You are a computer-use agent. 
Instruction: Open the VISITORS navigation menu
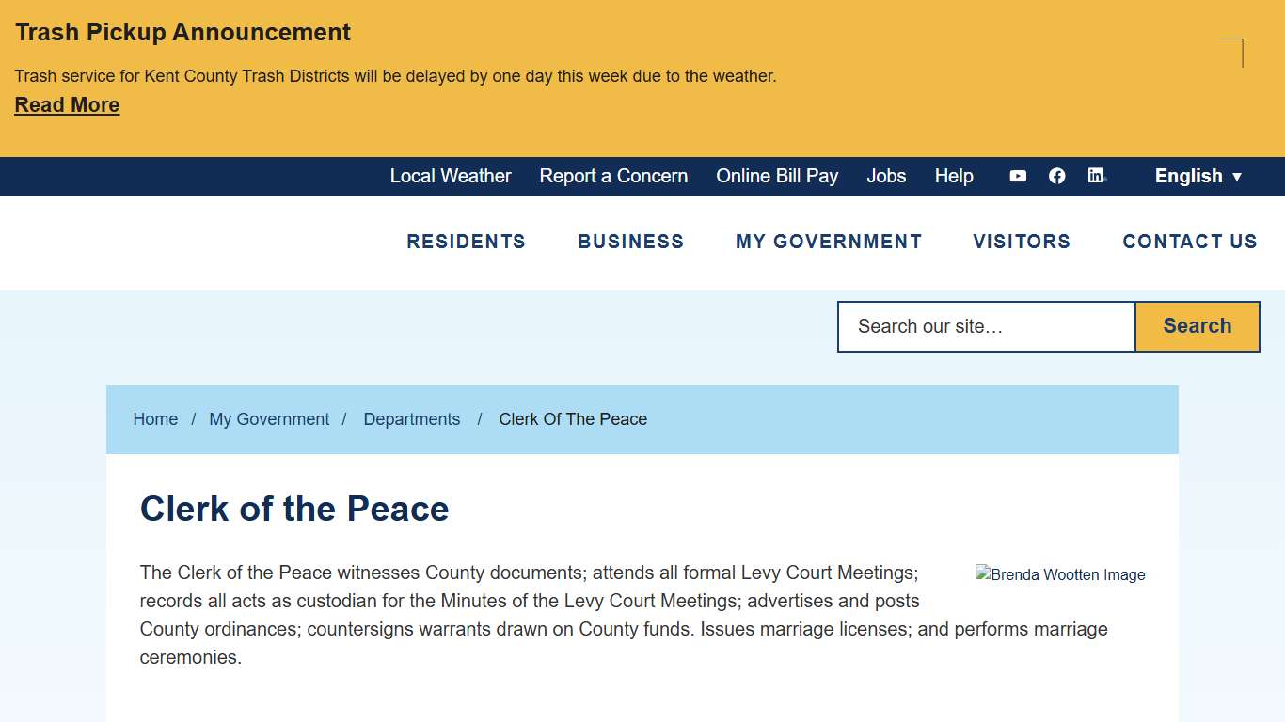1022,242
